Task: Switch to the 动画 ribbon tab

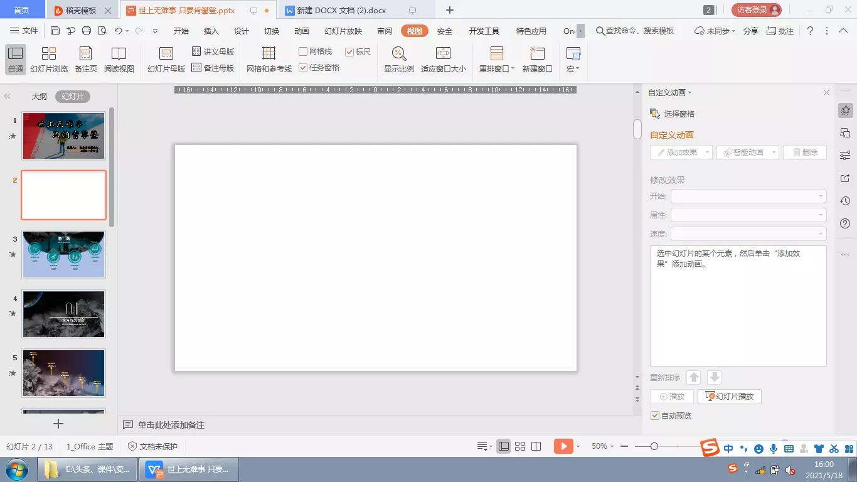Action: [302, 30]
